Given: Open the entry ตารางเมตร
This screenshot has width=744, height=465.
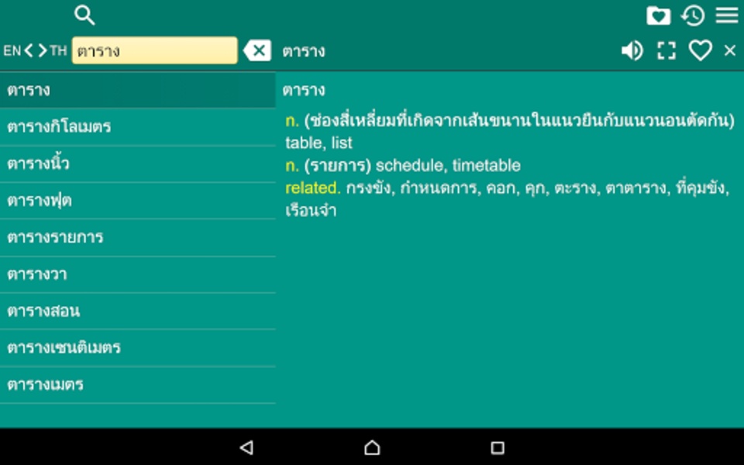Looking at the screenshot, I should click(138, 385).
